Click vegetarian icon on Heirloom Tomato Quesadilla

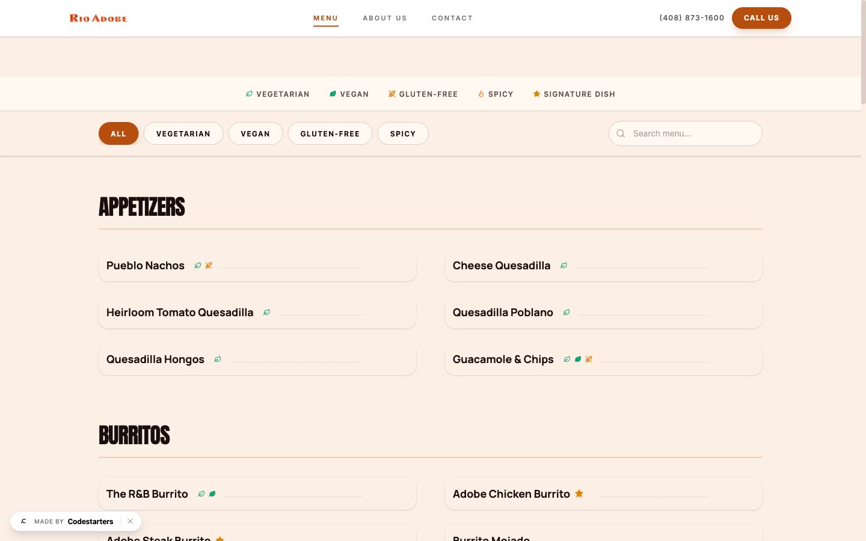266,312
